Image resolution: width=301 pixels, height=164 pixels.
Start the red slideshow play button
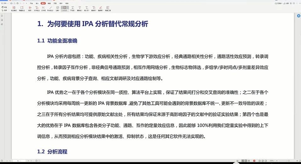(x=254, y=161)
